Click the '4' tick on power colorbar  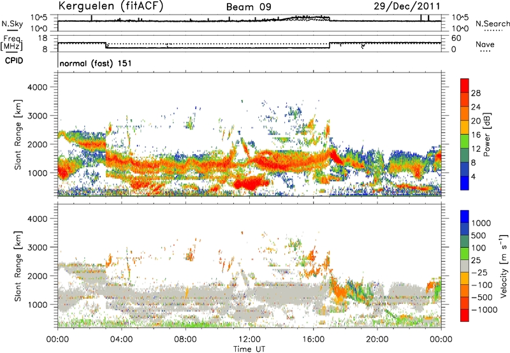click(x=473, y=176)
